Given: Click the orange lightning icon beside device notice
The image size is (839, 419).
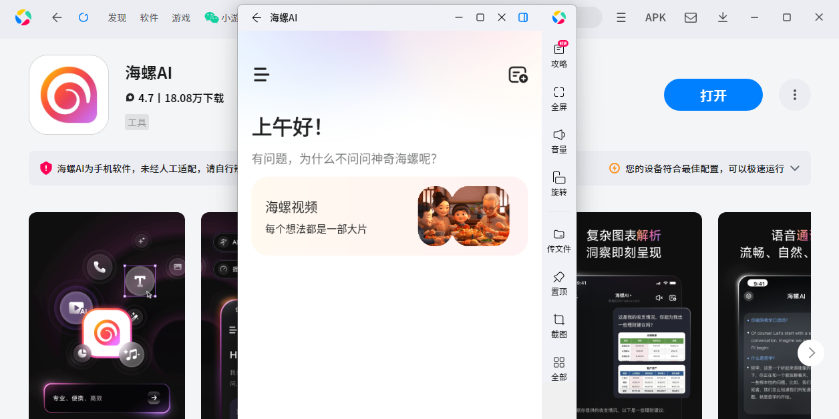Looking at the screenshot, I should click(615, 168).
